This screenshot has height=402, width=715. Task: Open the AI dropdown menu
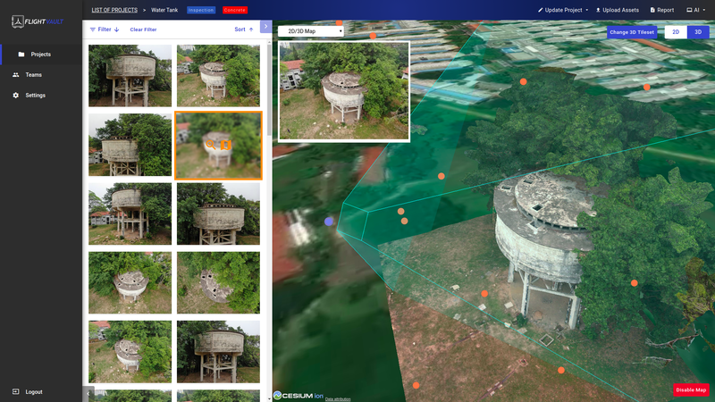(696, 10)
